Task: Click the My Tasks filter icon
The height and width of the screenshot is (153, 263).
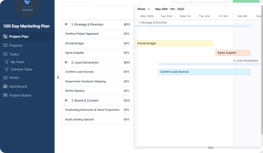Action: click(x=6, y=62)
